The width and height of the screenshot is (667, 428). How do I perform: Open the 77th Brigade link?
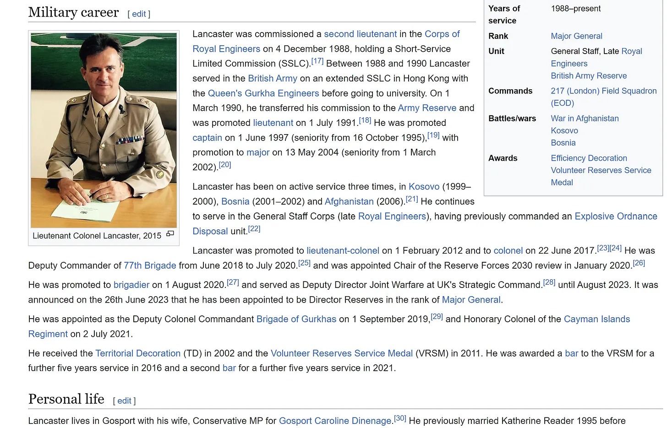point(150,265)
